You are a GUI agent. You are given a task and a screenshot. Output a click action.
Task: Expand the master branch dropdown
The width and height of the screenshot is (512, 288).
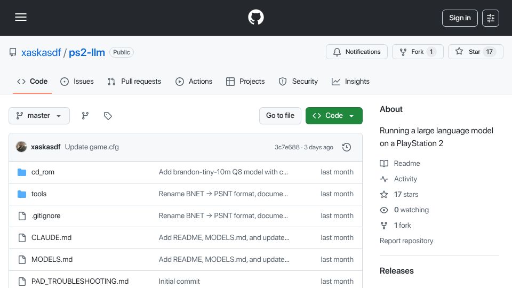[x=39, y=116]
